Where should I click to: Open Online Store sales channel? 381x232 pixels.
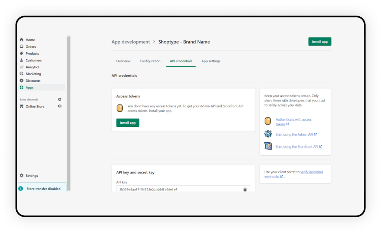(x=35, y=106)
